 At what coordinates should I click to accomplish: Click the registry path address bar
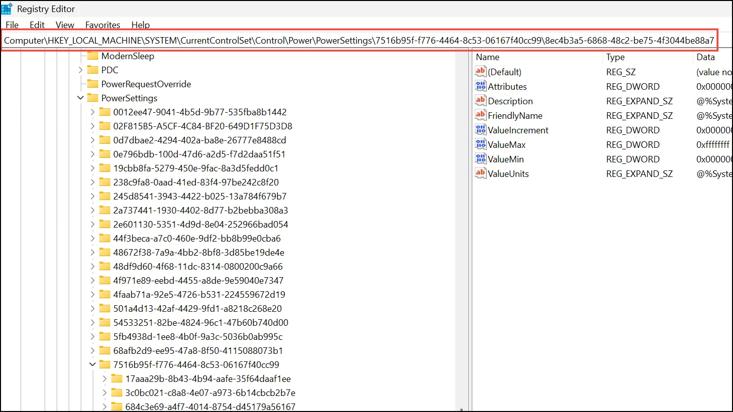pos(359,40)
